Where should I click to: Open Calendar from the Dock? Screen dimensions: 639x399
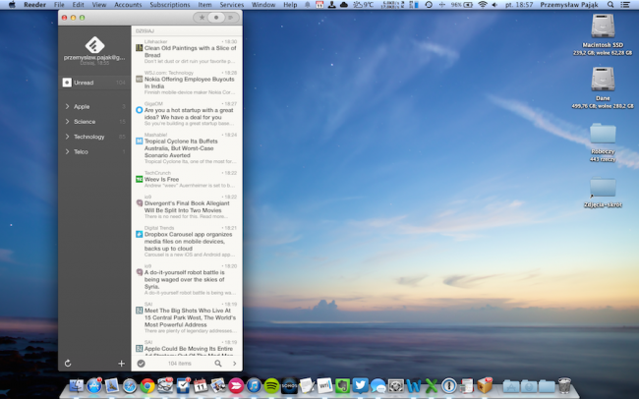pyautogui.click(x=201, y=385)
